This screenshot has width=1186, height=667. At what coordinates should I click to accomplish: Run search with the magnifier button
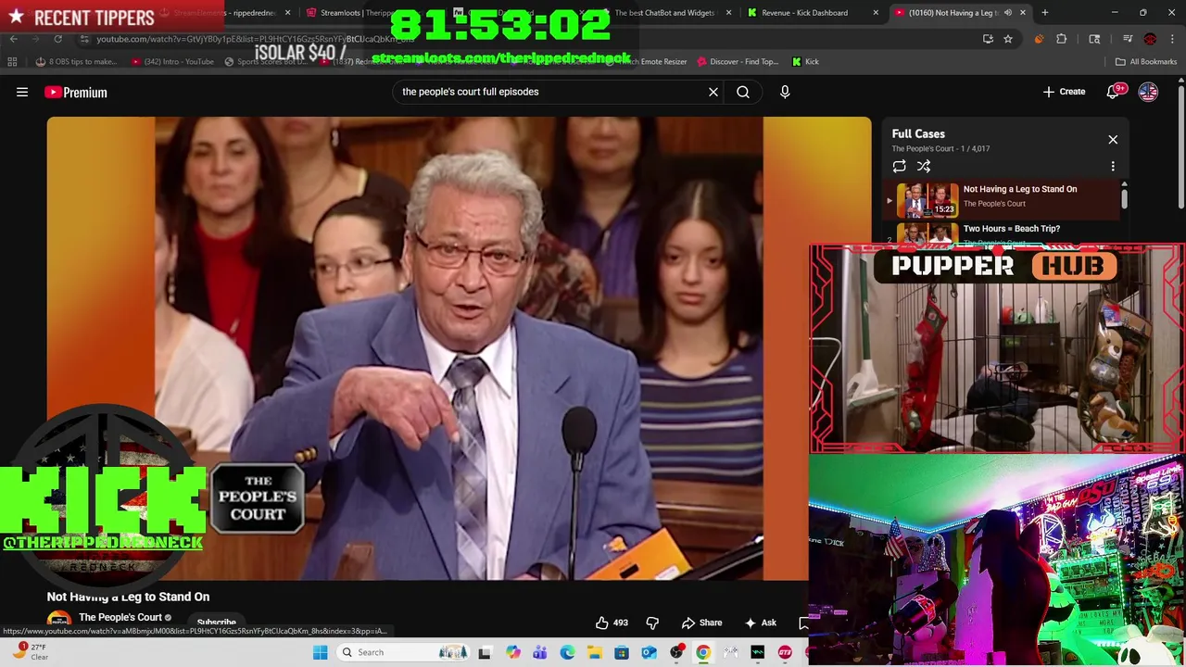[743, 92]
